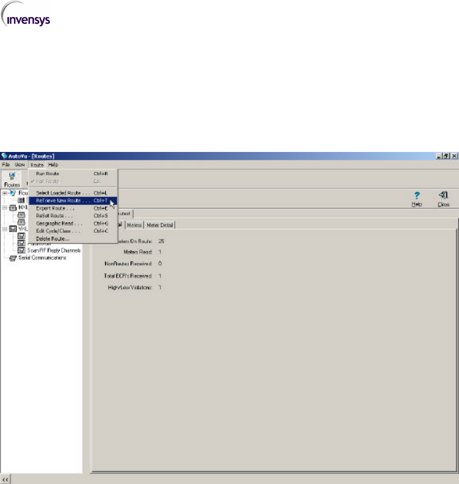
Task: Collapse the NXL tree node
Action: 5,208
